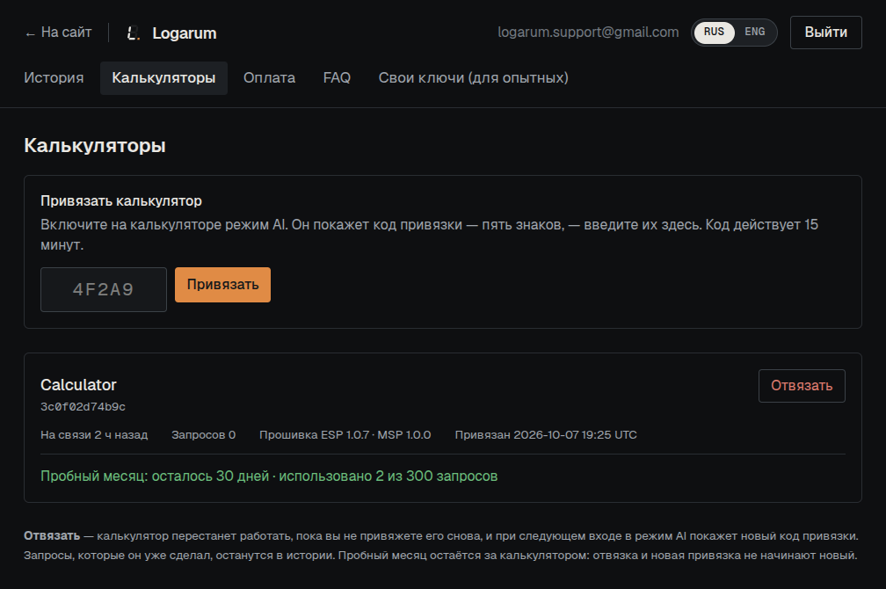The height and width of the screenshot is (589, 886).
Task: Click the 'Привязать калькулятор' card title
Action: tap(121, 201)
